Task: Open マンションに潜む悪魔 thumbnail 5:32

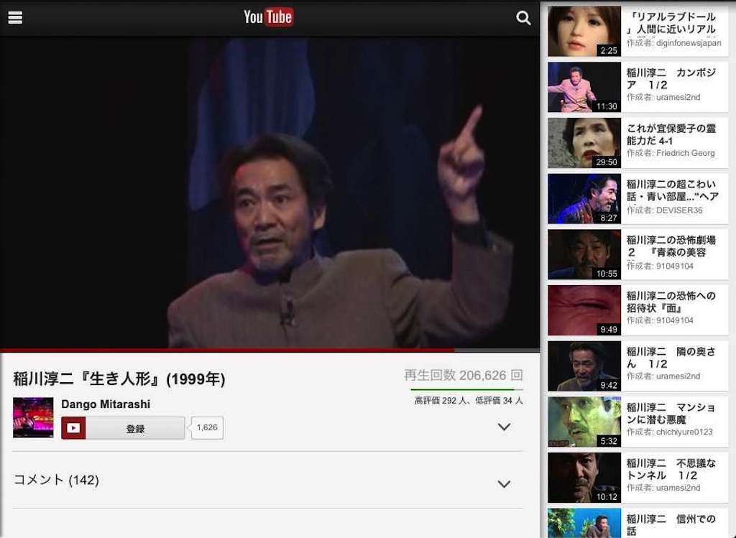Action: coord(584,422)
